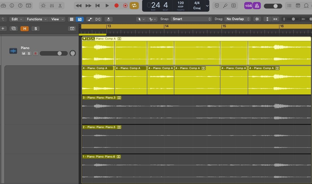Toggle Cycle mode button
Screen dimensions: 312x184
134,6
